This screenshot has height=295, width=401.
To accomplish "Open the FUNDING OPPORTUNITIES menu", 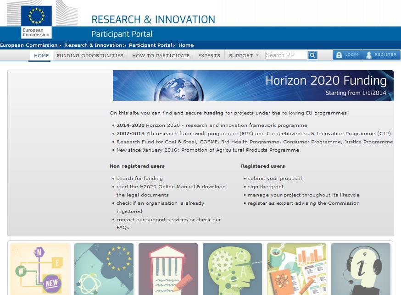I will pyautogui.click(x=90, y=55).
